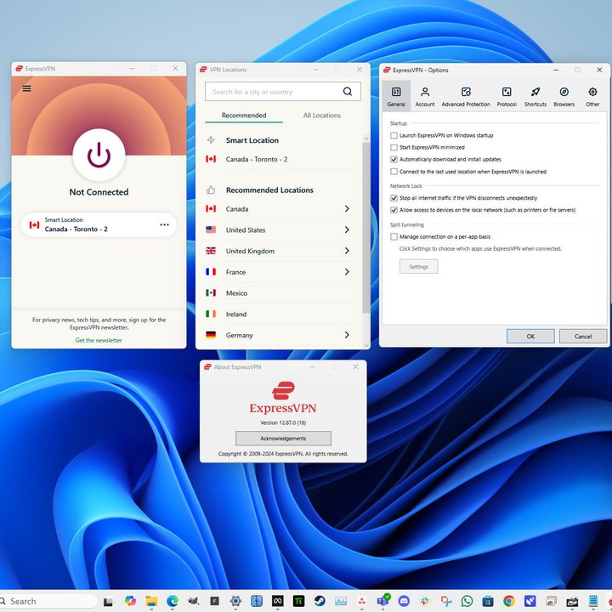Click the search magnifier icon in VPN Locations
612x612 pixels.
click(x=348, y=92)
